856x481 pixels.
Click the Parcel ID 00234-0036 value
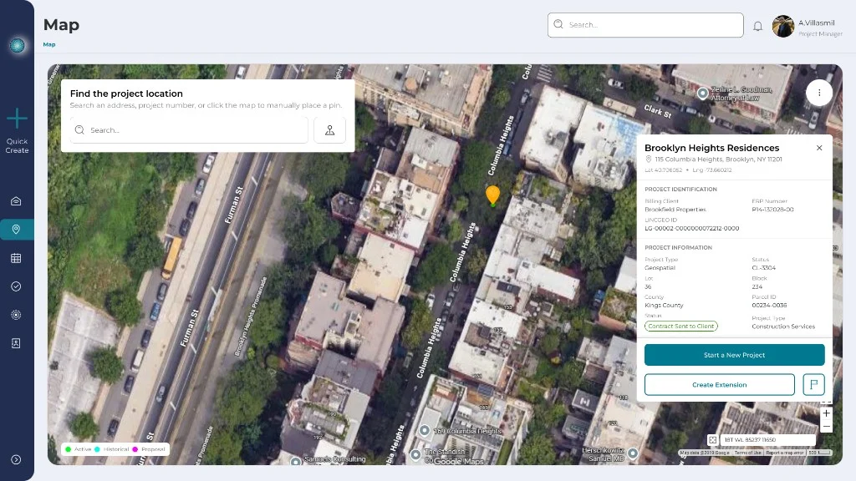769,306
